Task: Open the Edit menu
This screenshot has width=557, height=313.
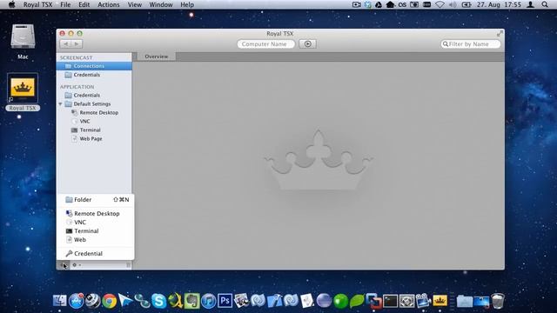Action: (84, 4)
